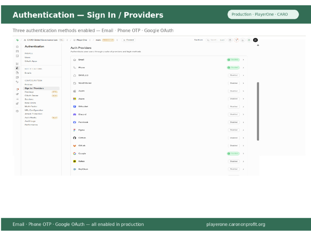This screenshot has width=311, height=233.
Task: Open Audit Logs in the sidebar
Action: click(x=30, y=121)
